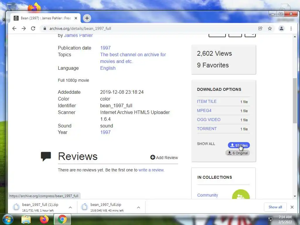Select the Bean (1997) browser tab
The height and width of the screenshot is (225, 300).
45,18
